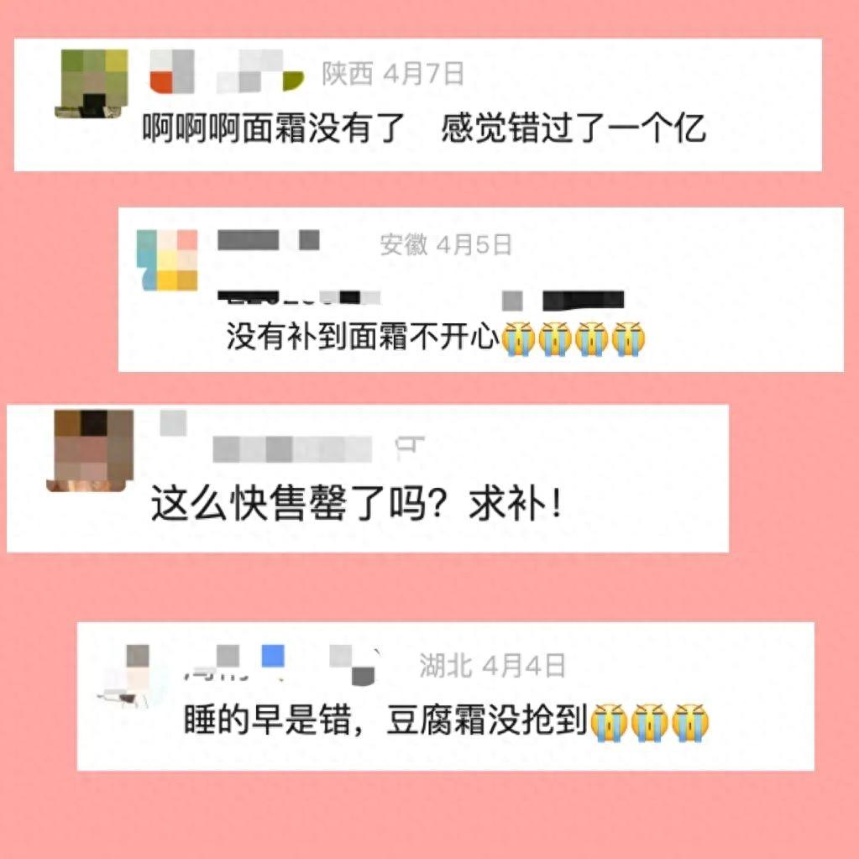This screenshot has width=859, height=859.
Task: Click the blurred username next to 陕西 4月7日
Action: pos(226,71)
